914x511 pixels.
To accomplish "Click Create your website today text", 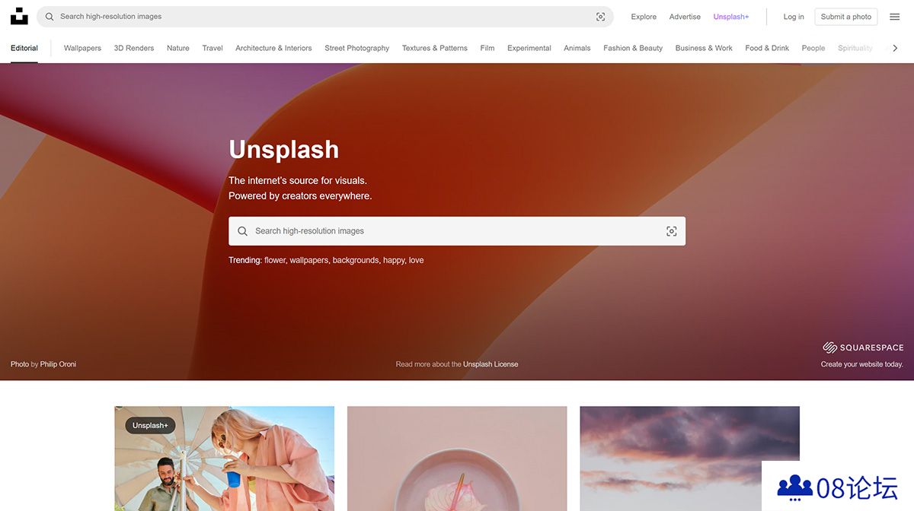I will tap(862, 364).
